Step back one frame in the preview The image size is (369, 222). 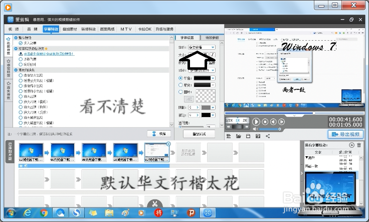pyautogui.click(x=273, y=122)
